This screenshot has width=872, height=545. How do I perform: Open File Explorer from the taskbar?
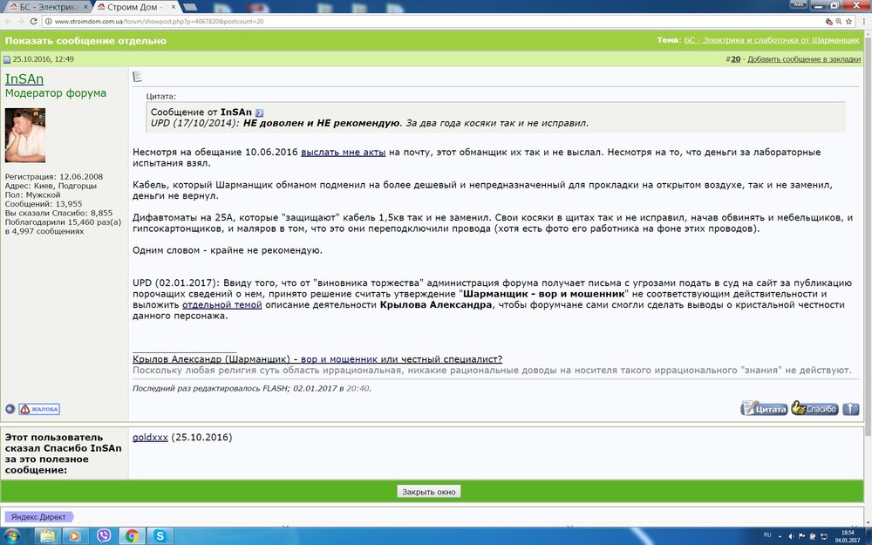[x=48, y=536]
